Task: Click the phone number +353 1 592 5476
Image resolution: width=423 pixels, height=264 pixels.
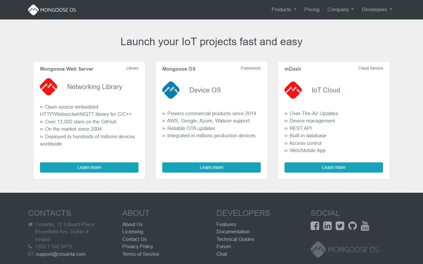Action: pyautogui.click(x=54, y=247)
